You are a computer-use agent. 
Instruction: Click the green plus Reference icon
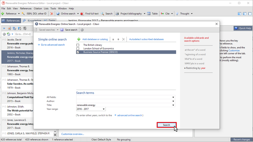[2, 14]
